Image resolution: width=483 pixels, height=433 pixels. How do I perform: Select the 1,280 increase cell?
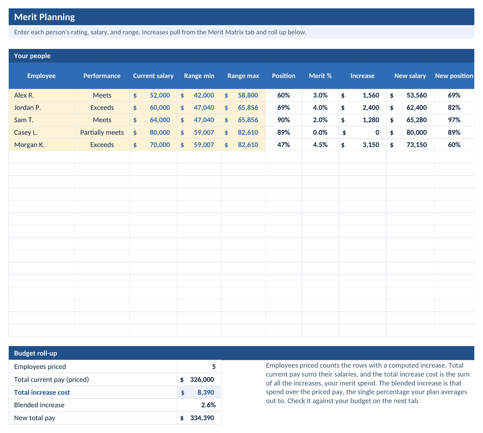363,120
